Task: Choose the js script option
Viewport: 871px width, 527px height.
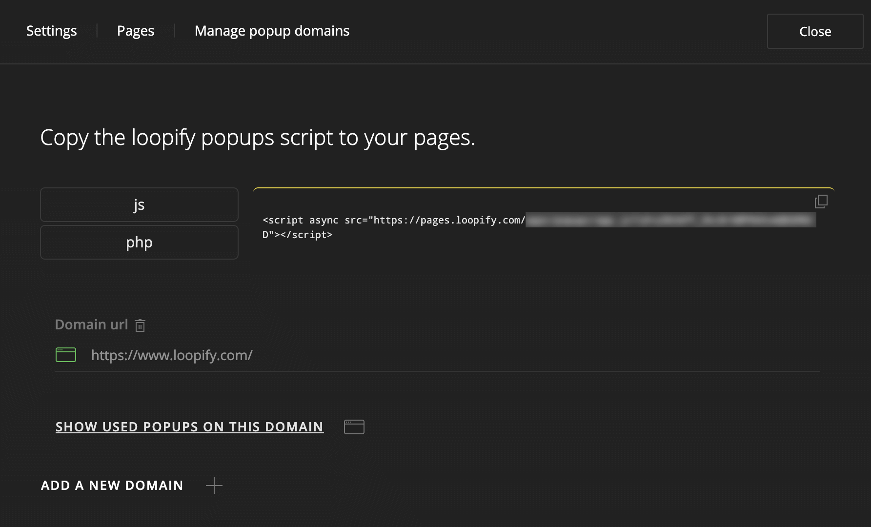Action: tap(139, 205)
